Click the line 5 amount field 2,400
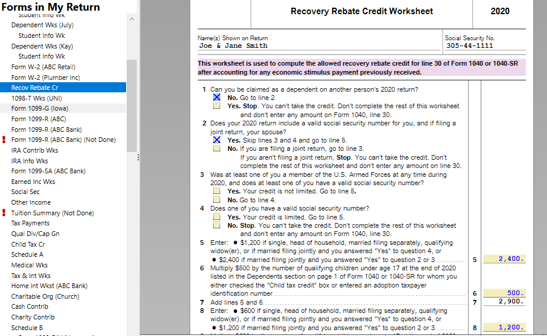Image resolution: width=547 pixels, height=336 pixels. (x=504, y=259)
